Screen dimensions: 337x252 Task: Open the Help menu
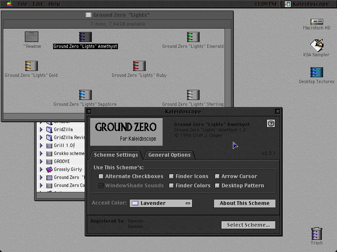click(x=54, y=4)
